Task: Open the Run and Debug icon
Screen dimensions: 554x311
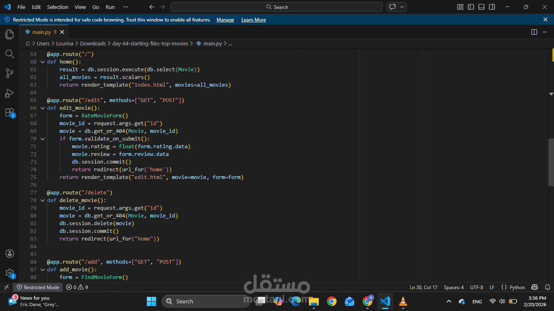Action: tap(9, 93)
